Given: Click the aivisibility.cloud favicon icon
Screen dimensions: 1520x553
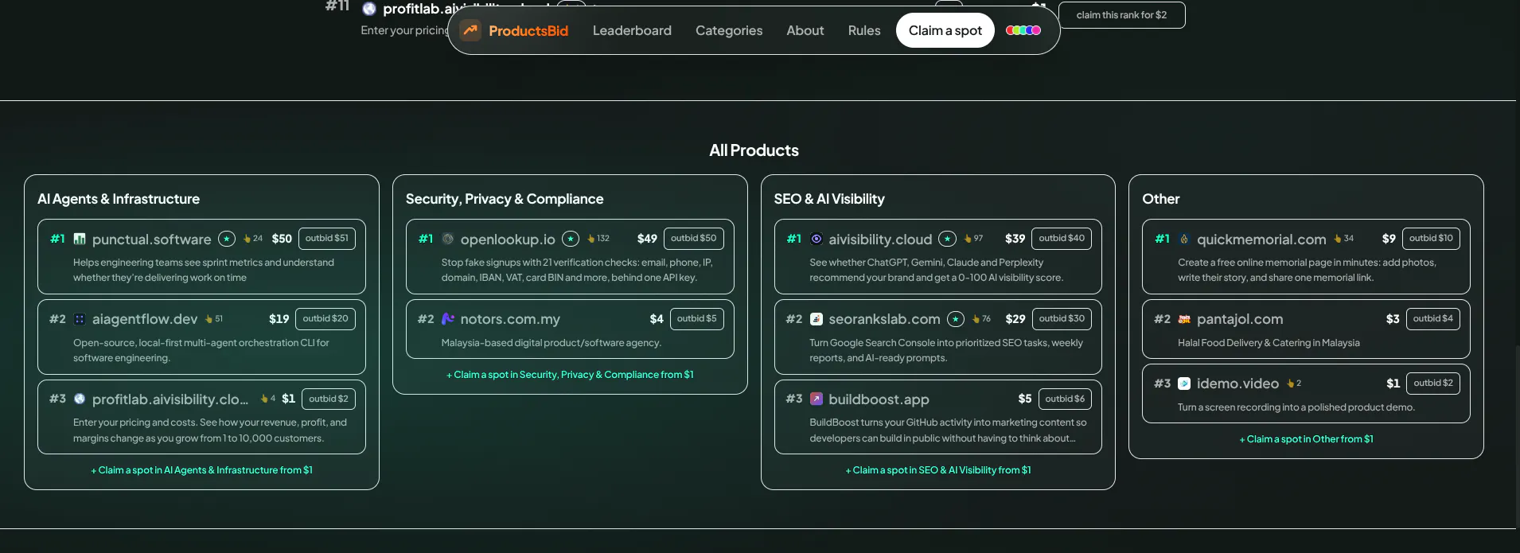Looking at the screenshot, I should coord(817,239).
